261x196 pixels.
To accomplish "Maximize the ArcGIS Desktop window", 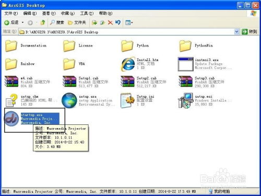I will [x=248, y=6].
